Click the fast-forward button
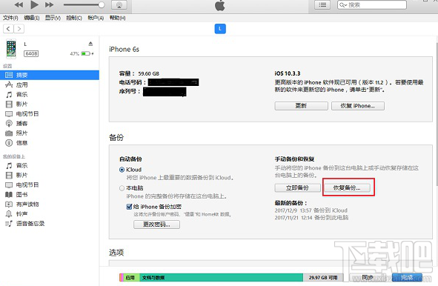This screenshot has height=286, width=438. (x=49, y=4)
